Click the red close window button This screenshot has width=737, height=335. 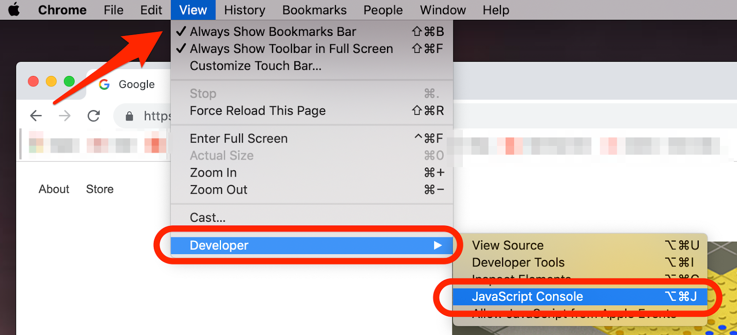33,81
